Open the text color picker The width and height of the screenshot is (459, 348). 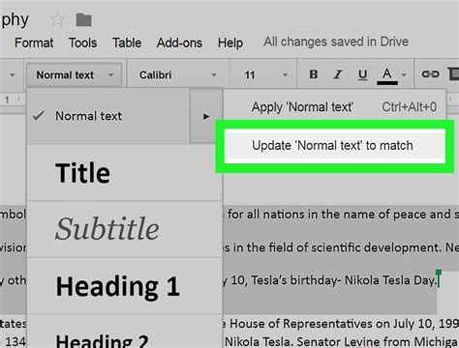coord(387,75)
